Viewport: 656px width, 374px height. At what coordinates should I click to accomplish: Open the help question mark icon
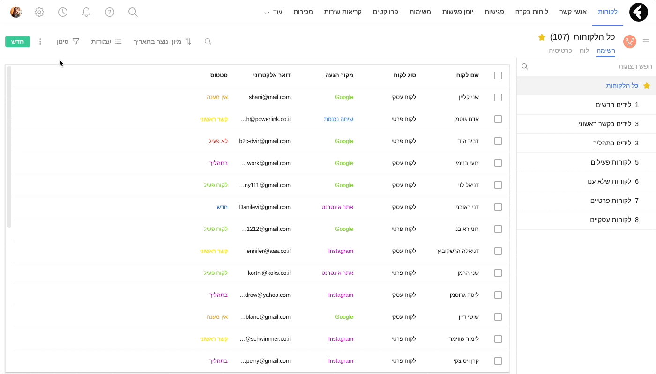point(110,12)
